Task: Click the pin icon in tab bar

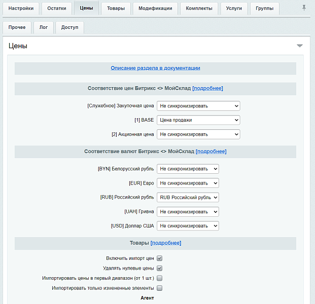Action: (304, 8)
